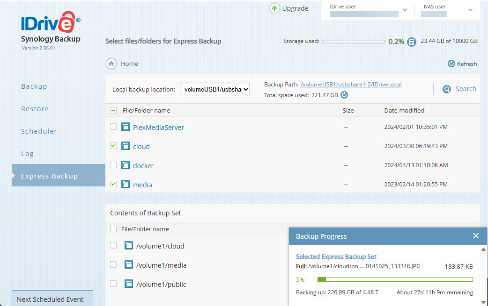Open the docker folder link
Screen dimensions: 488x306
[x=143, y=166]
